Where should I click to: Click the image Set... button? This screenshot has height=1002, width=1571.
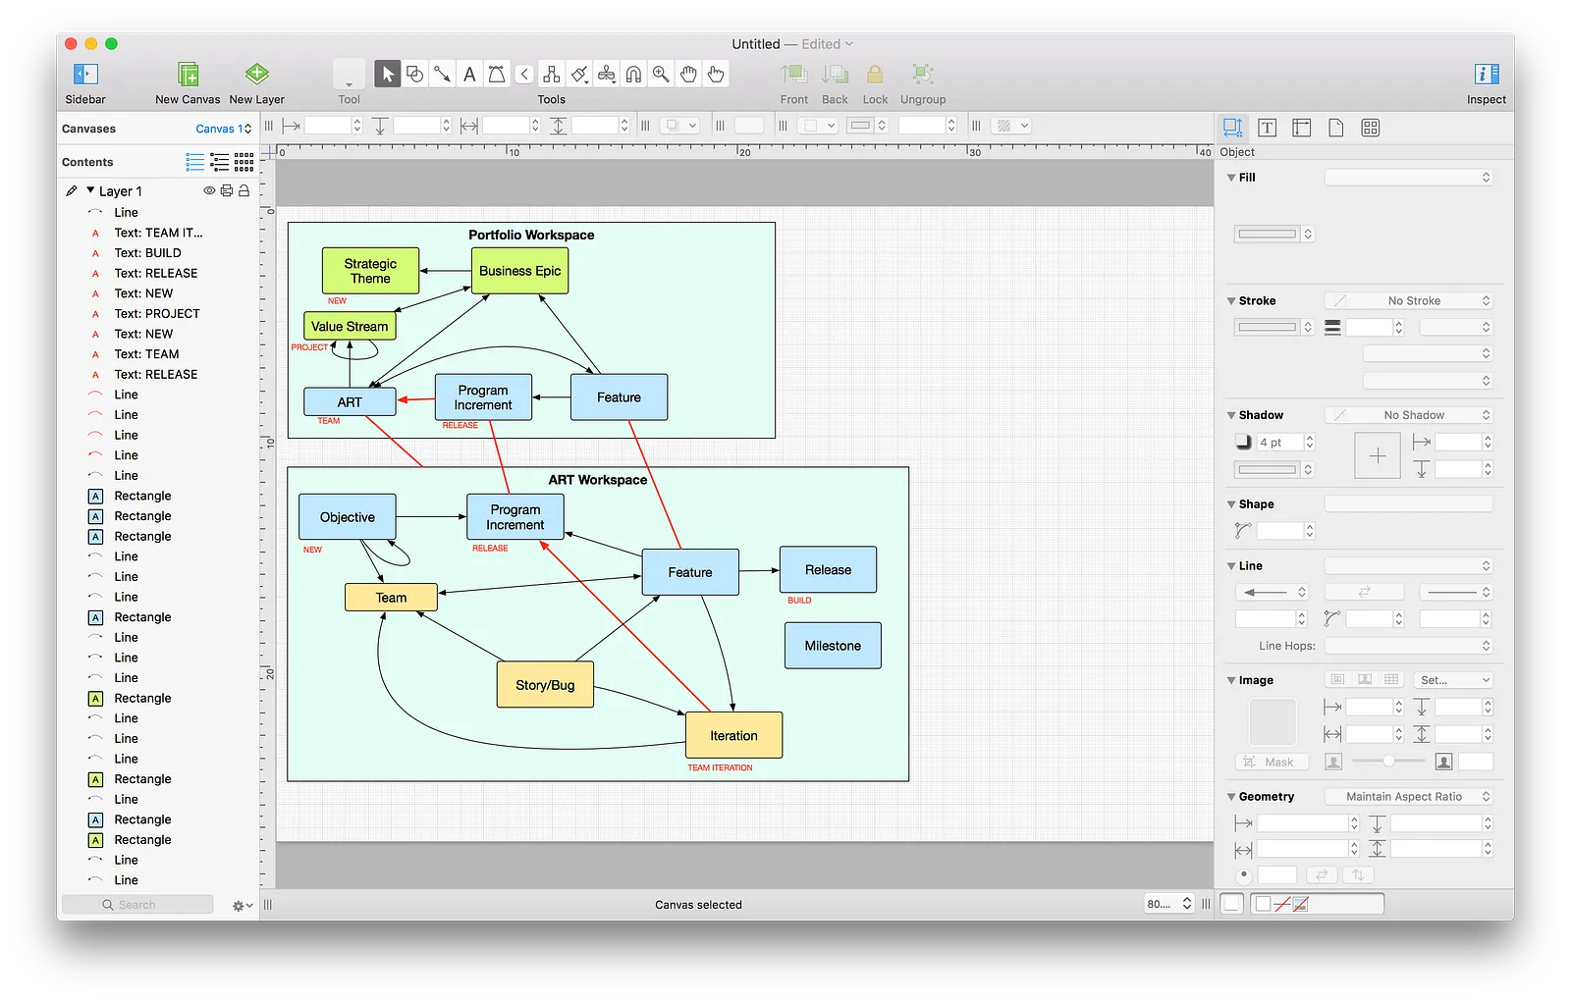coord(1453,680)
